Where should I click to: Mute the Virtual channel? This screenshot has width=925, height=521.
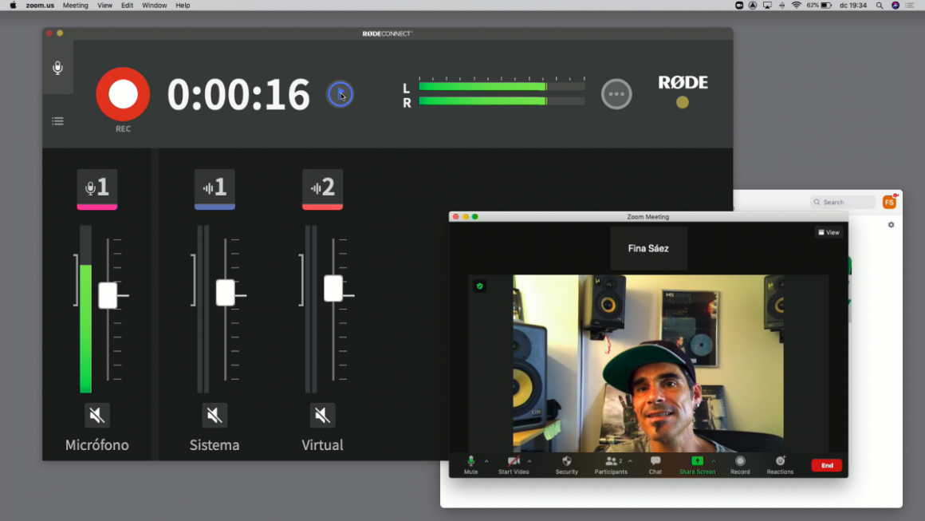[322, 415]
